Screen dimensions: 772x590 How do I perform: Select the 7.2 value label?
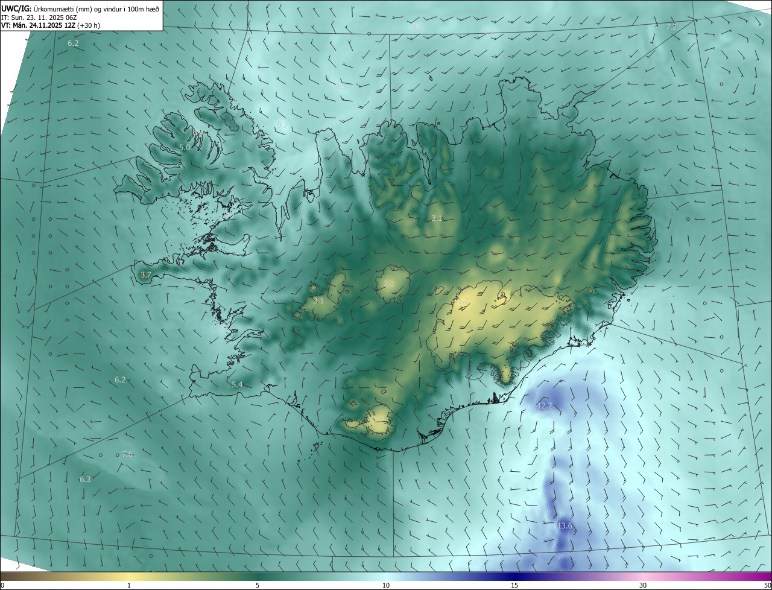(x=671, y=27)
